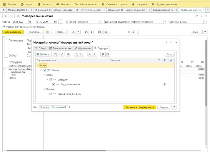Click the green Добавить button in settings
This screenshot has width=210, height=152.
[44, 54]
